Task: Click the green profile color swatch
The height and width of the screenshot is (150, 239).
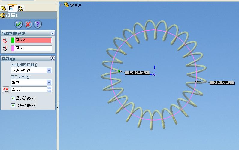Action: pos(13,40)
